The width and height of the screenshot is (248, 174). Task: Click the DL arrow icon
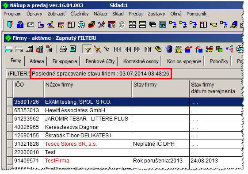193,25
